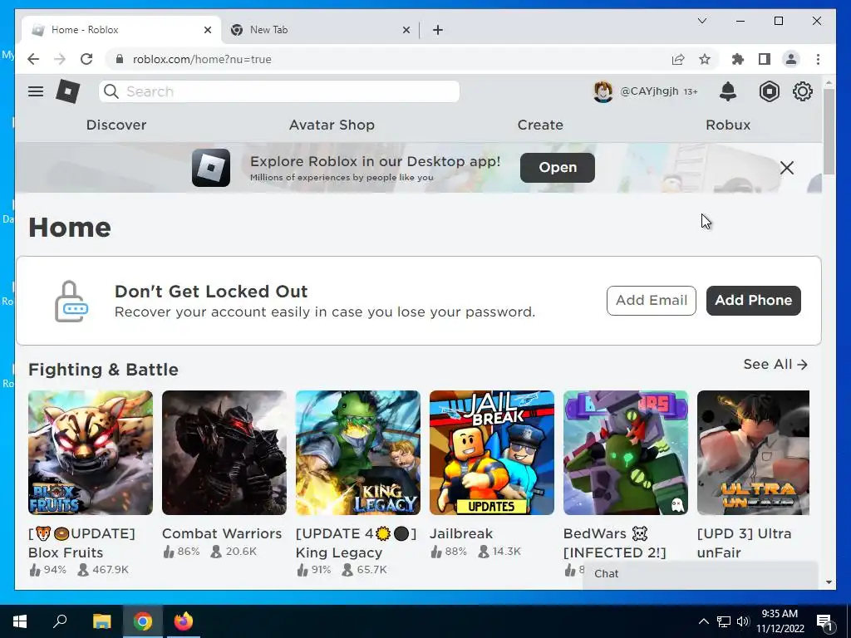The image size is (851, 638).
Task: Launch Firefox from the taskbar
Action: [183, 621]
